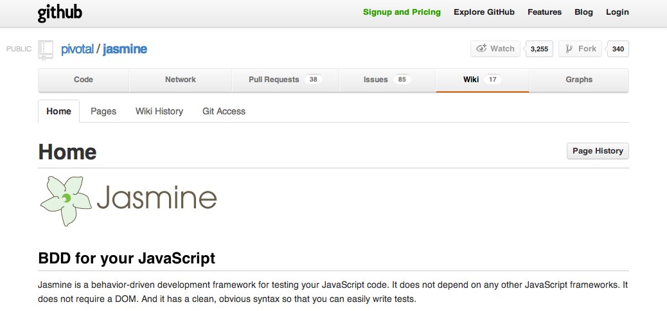Screen dimensions: 667x311
Task: Open the Wiki History subtab
Action: tap(159, 111)
